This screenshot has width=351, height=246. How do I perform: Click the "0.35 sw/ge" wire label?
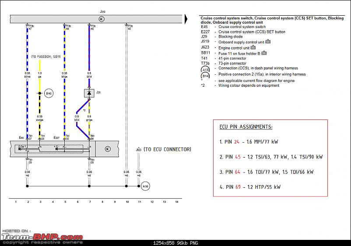pyautogui.click(x=40, y=118)
